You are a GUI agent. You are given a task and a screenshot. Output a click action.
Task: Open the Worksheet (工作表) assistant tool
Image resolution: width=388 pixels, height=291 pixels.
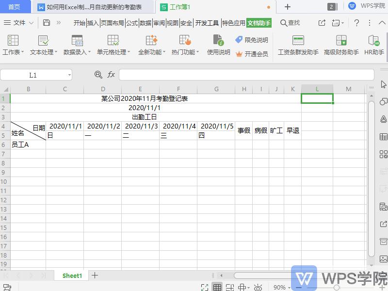(x=13, y=46)
